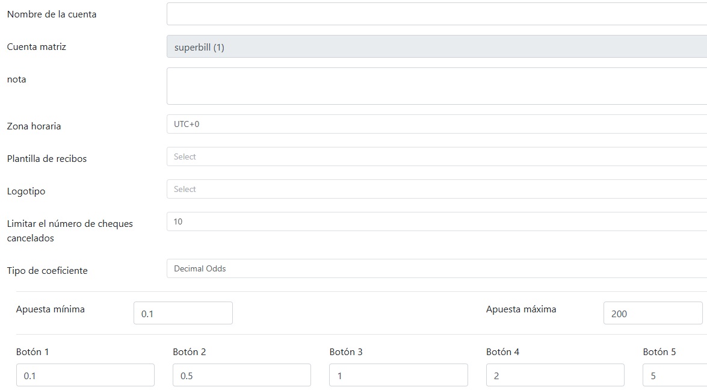Open the Logotipo select dropdown
707x390 pixels.
(436, 189)
